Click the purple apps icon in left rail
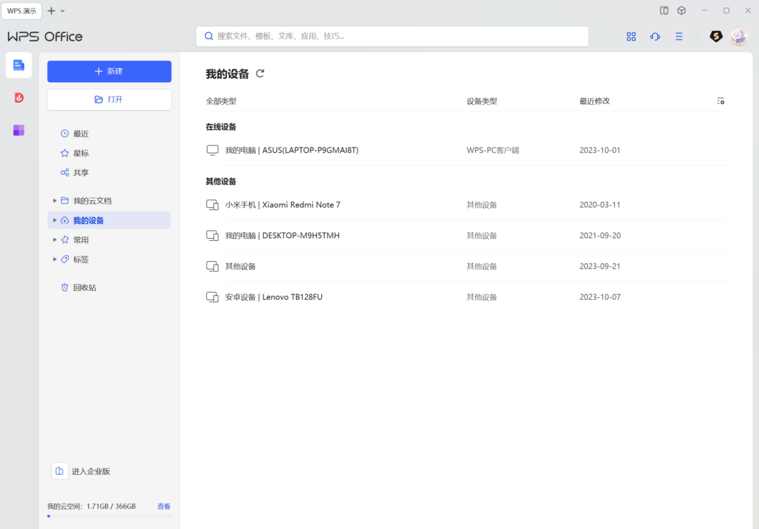Image resolution: width=759 pixels, height=529 pixels. point(19,130)
